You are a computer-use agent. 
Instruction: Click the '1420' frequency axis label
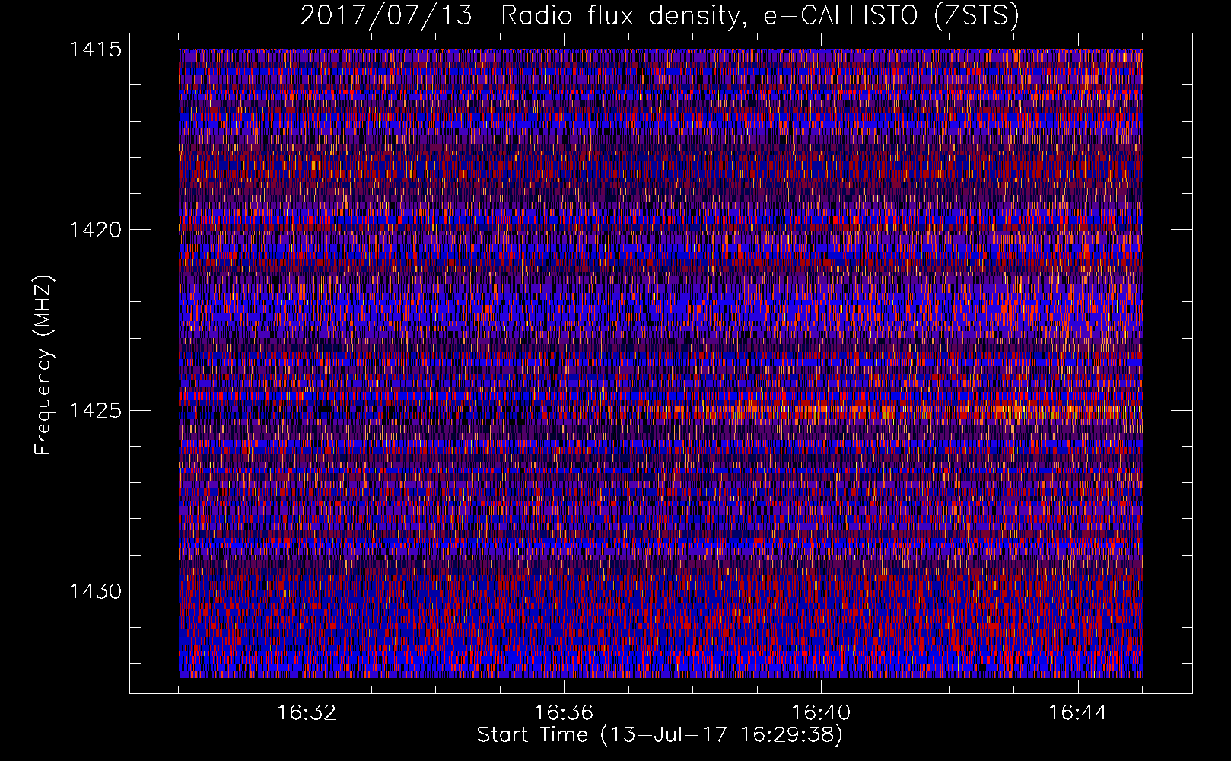95,230
